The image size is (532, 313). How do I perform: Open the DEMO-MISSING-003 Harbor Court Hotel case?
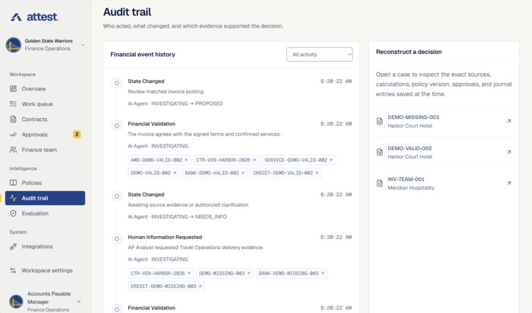444,121
